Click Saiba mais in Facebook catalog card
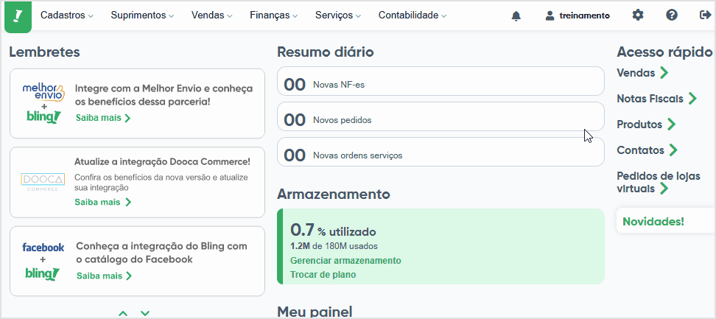This screenshot has height=319, width=716. point(105,276)
